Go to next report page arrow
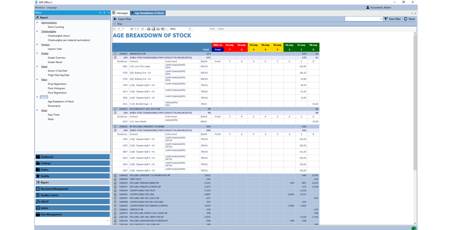 138,29
